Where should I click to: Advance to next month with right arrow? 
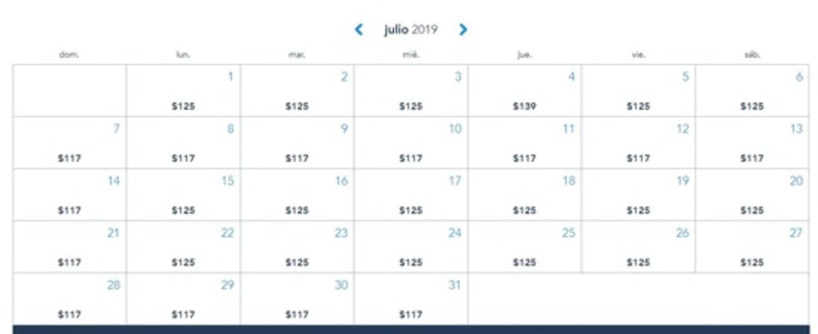(462, 30)
